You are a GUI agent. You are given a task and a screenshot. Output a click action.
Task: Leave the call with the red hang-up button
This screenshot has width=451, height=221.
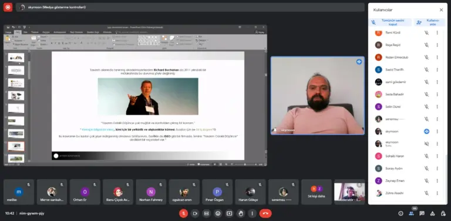265,213
